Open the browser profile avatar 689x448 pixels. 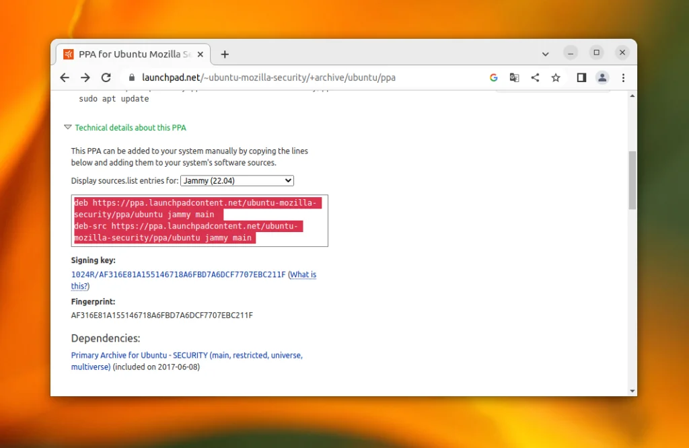pos(602,77)
